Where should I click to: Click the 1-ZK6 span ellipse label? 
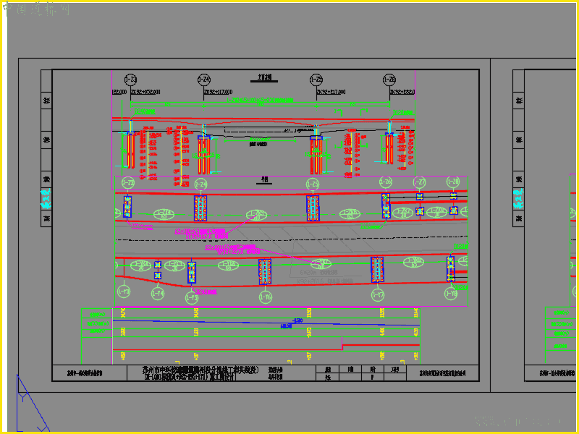click(350, 214)
